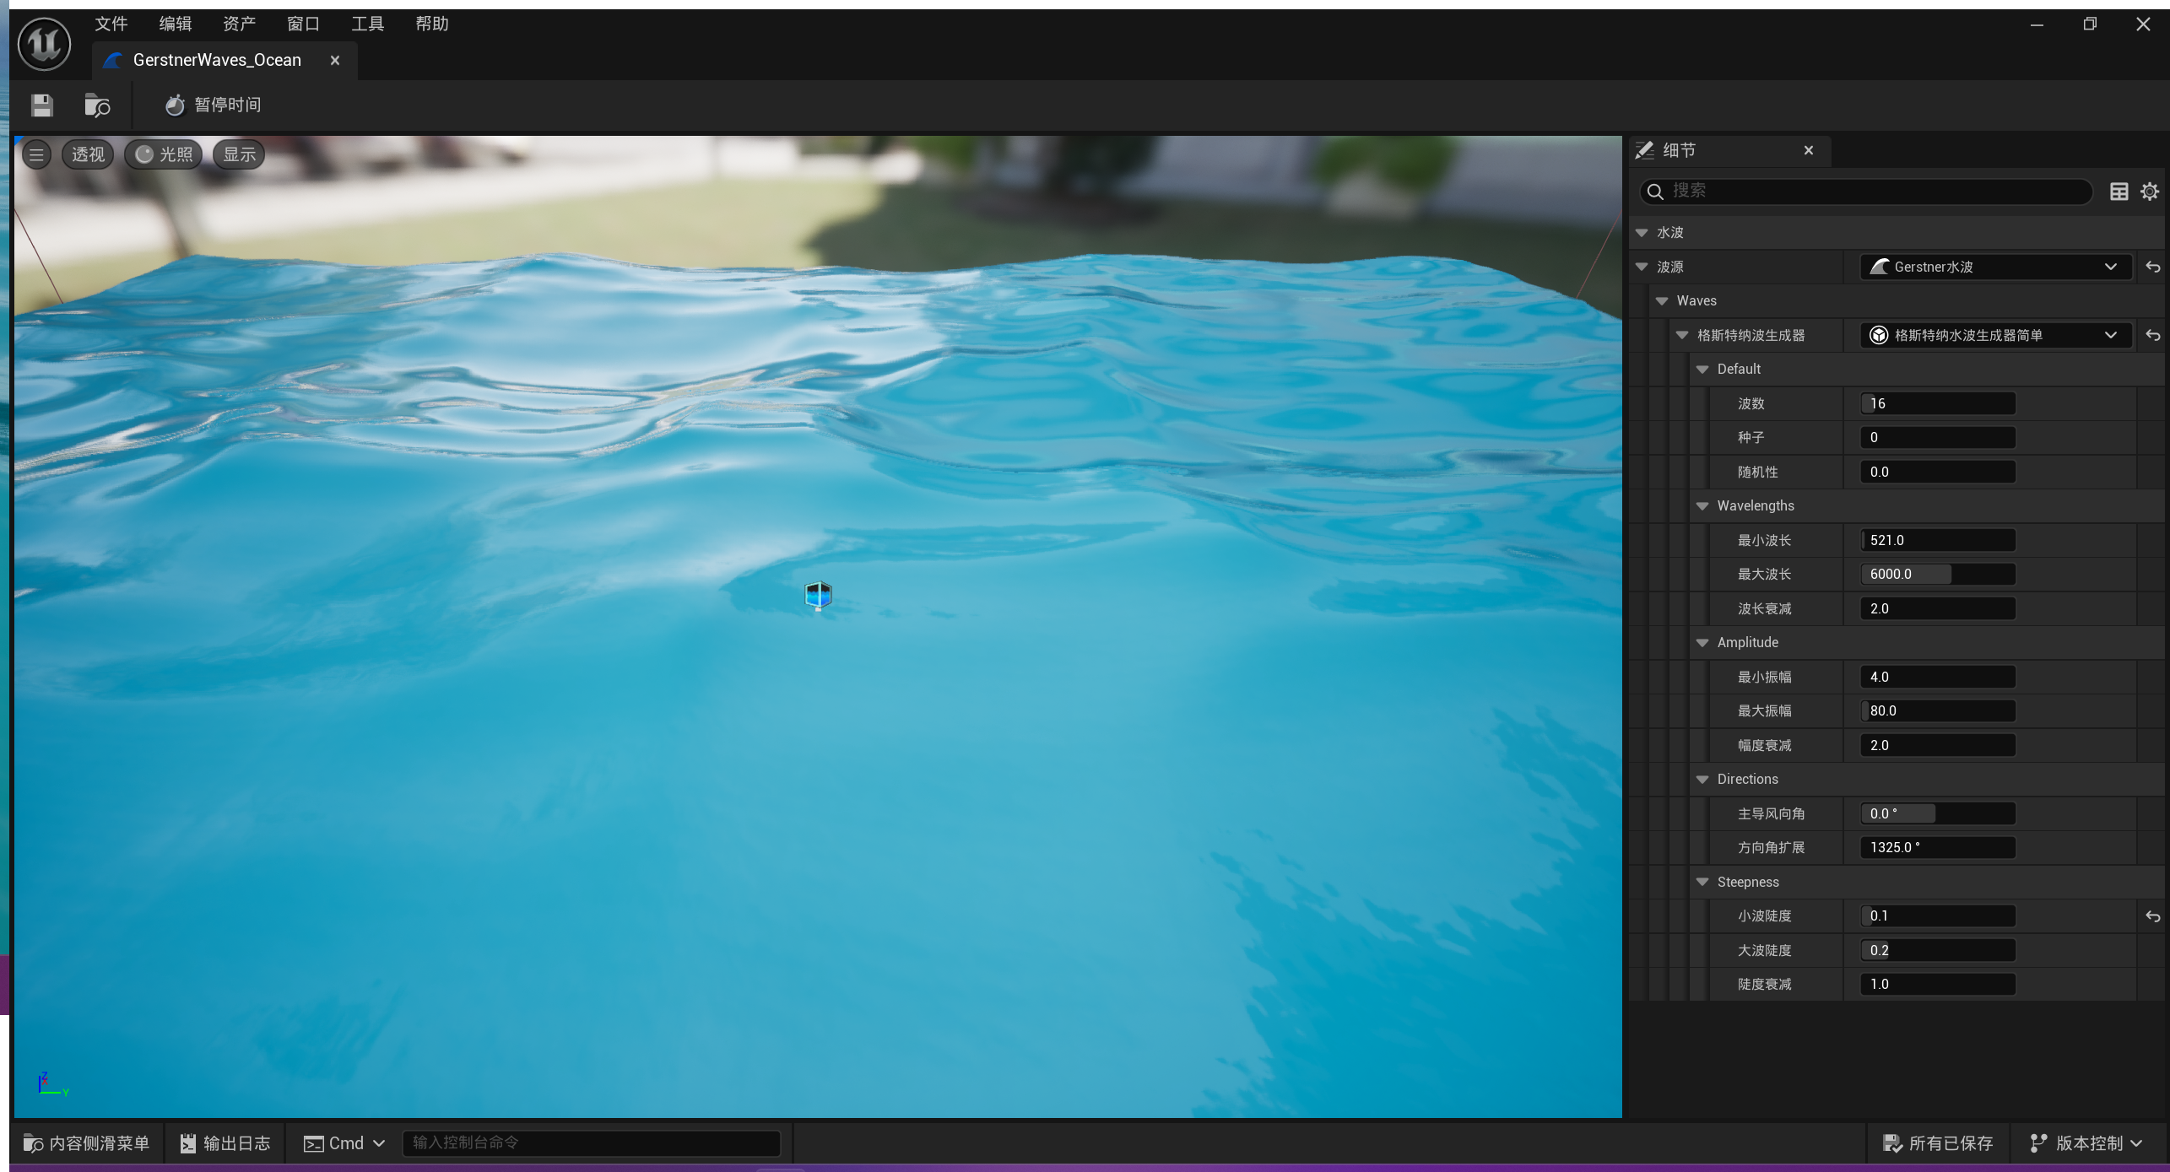Open the viewport hamburger options menu

pos(36,154)
